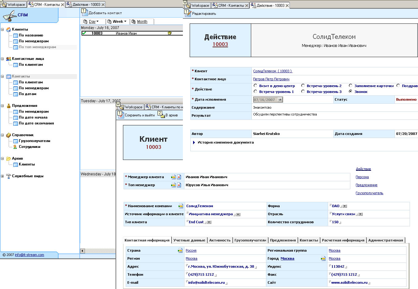
Task: Open the Форма ОАО dropdown
Action: click(x=345, y=206)
